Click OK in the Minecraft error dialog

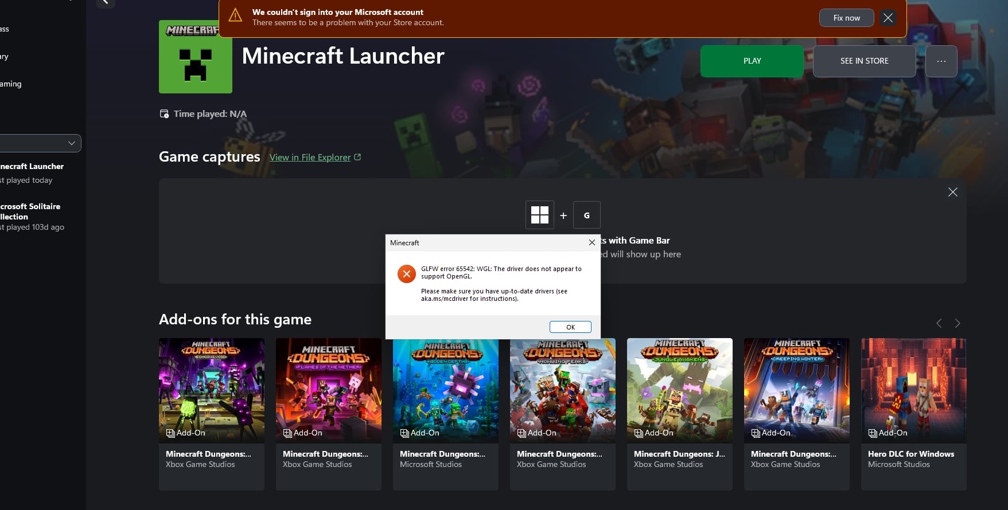(570, 327)
